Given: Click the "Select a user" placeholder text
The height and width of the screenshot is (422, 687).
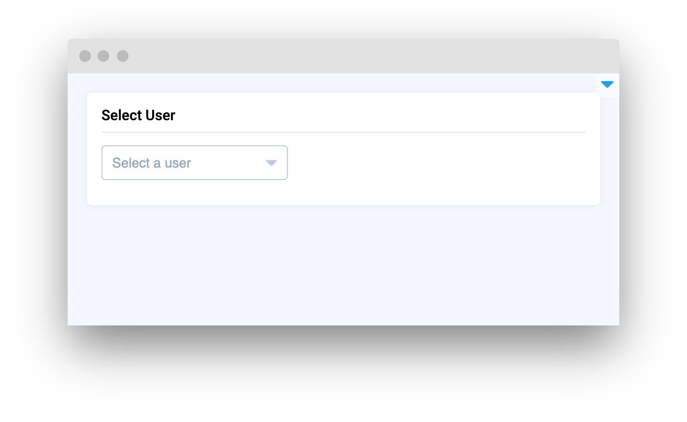Looking at the screenshot, I should (151, 163).
